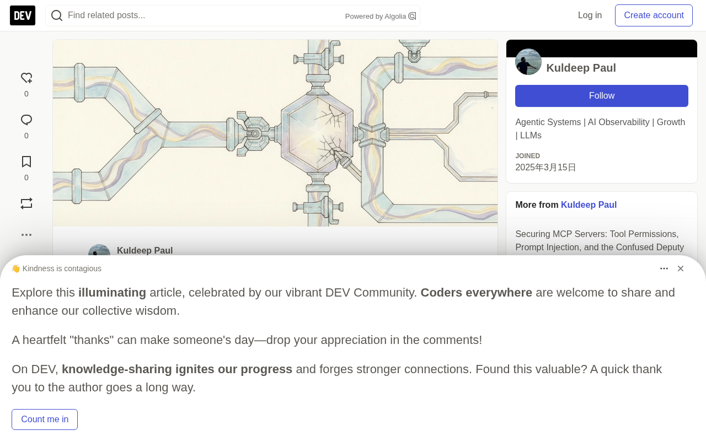The image size is (706, 441).
Task: Click the search magnifier icon
Action: coord(57,15)
